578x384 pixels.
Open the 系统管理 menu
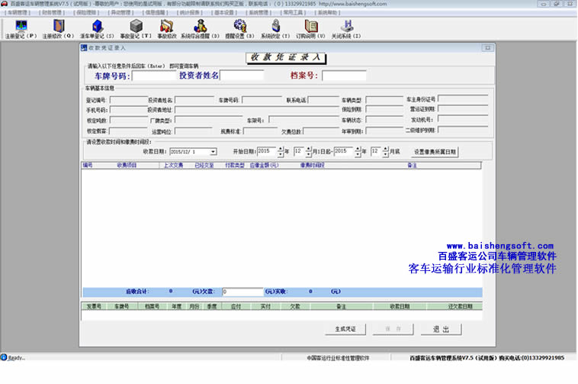[x=258, y=12]
